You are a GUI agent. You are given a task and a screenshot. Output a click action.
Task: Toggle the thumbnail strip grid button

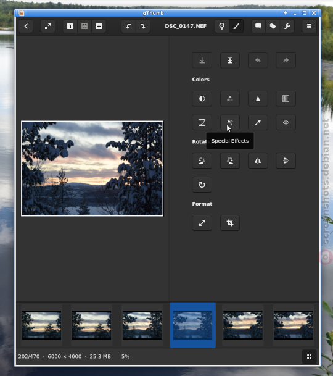(310, 357)
